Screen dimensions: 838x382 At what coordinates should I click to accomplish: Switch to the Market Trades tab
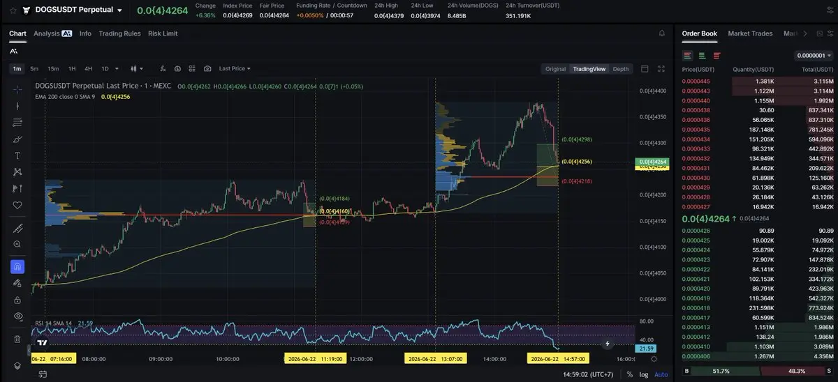750,33
